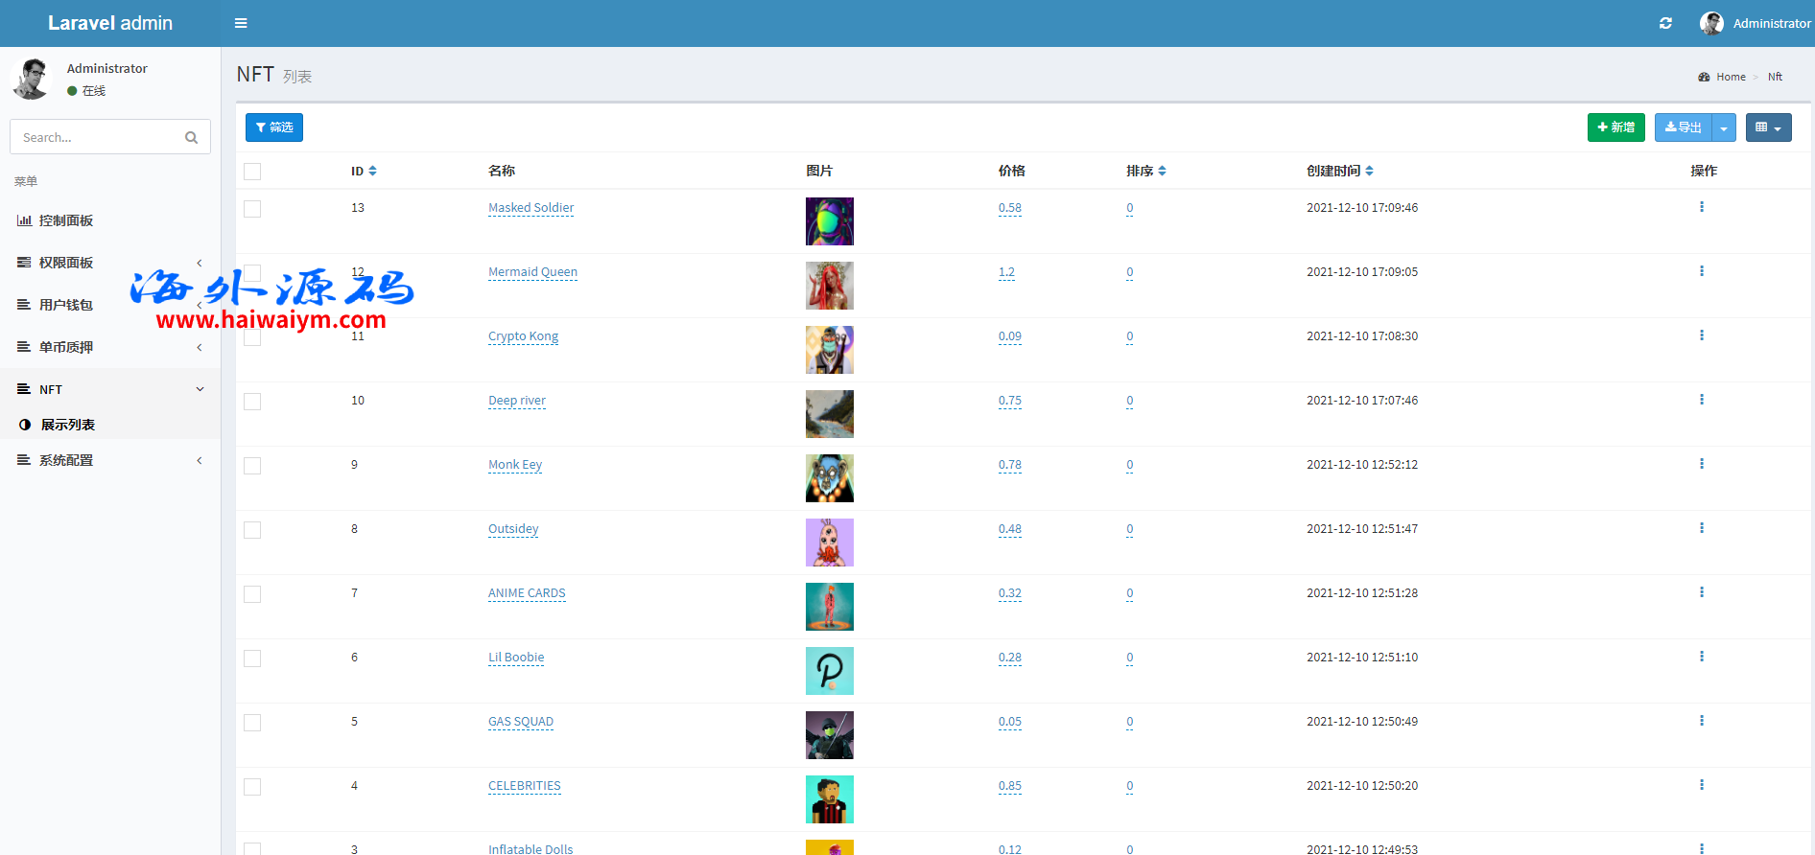Open 控制面板 in the sidebar

[66, 220]
